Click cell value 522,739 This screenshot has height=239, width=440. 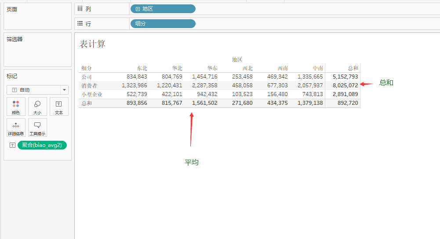click(x=137, y=94)
